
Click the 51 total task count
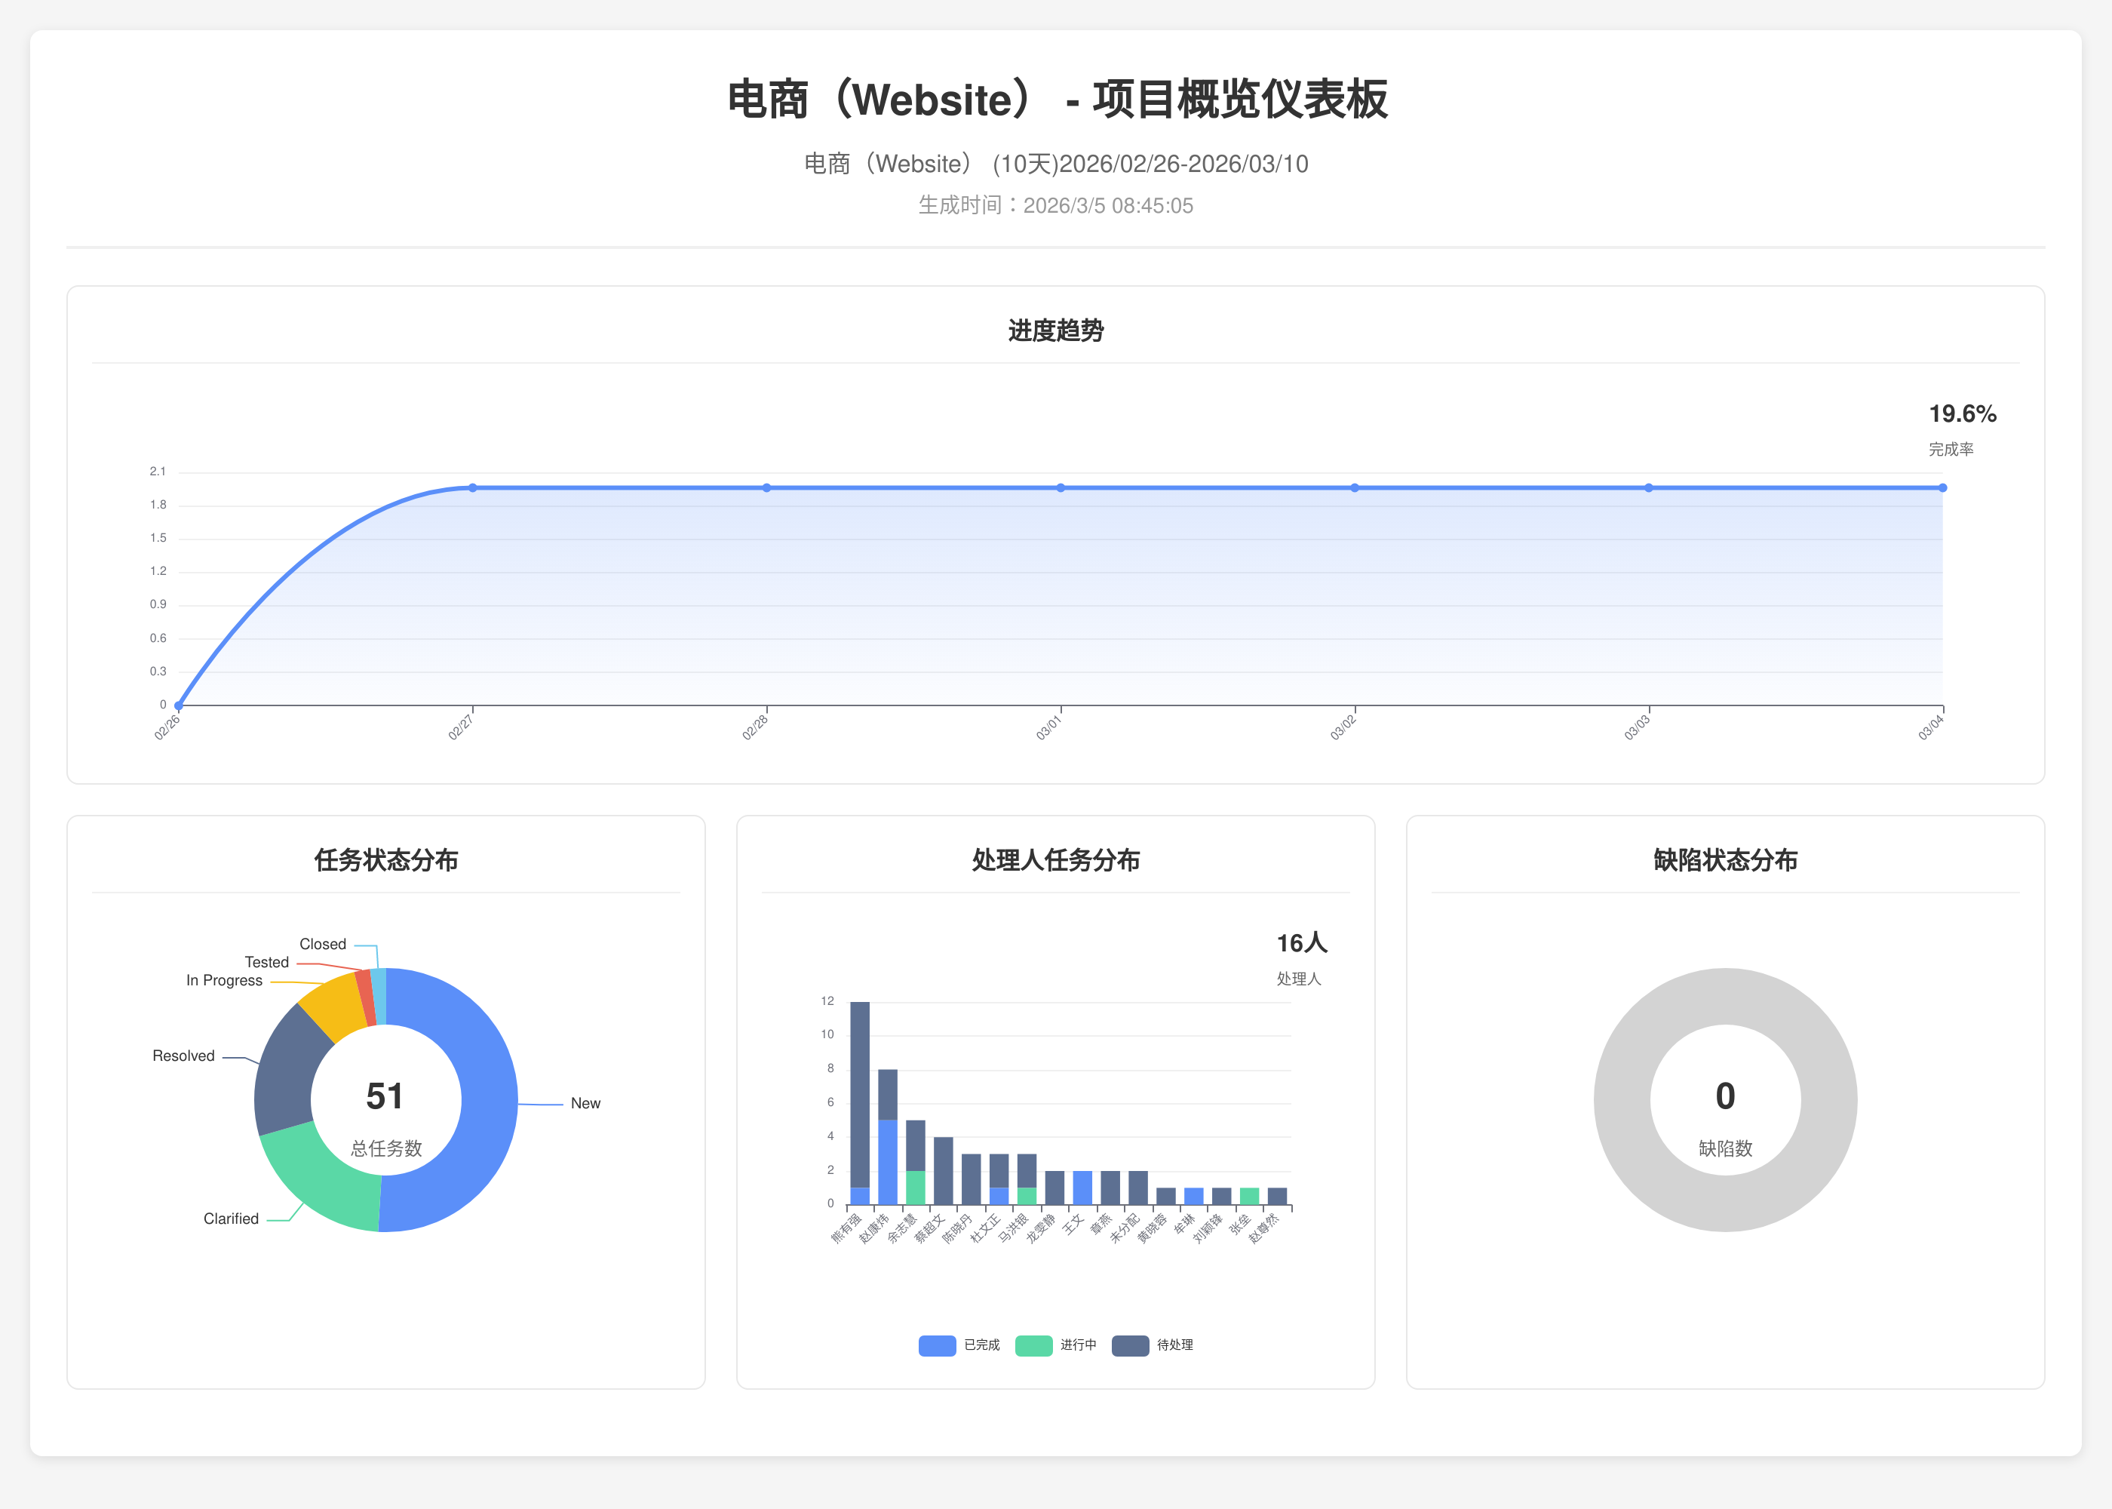385,1096
